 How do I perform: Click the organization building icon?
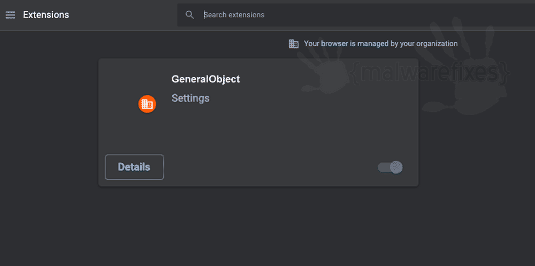pos(293,44)
